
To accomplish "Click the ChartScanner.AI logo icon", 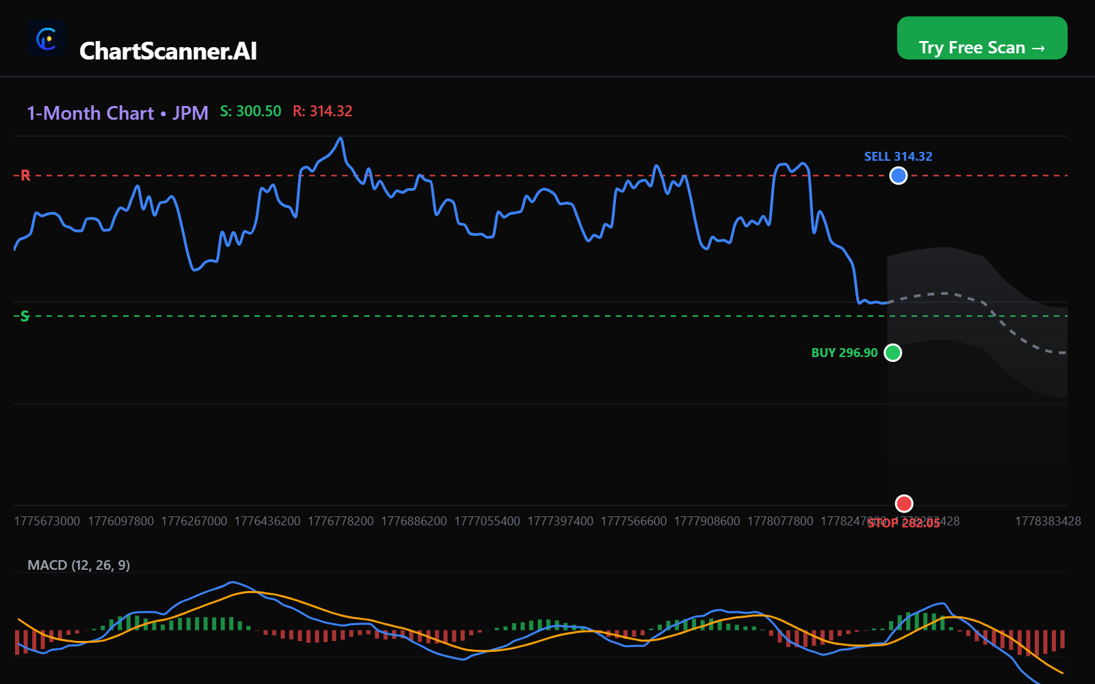I will coord(47,38).
